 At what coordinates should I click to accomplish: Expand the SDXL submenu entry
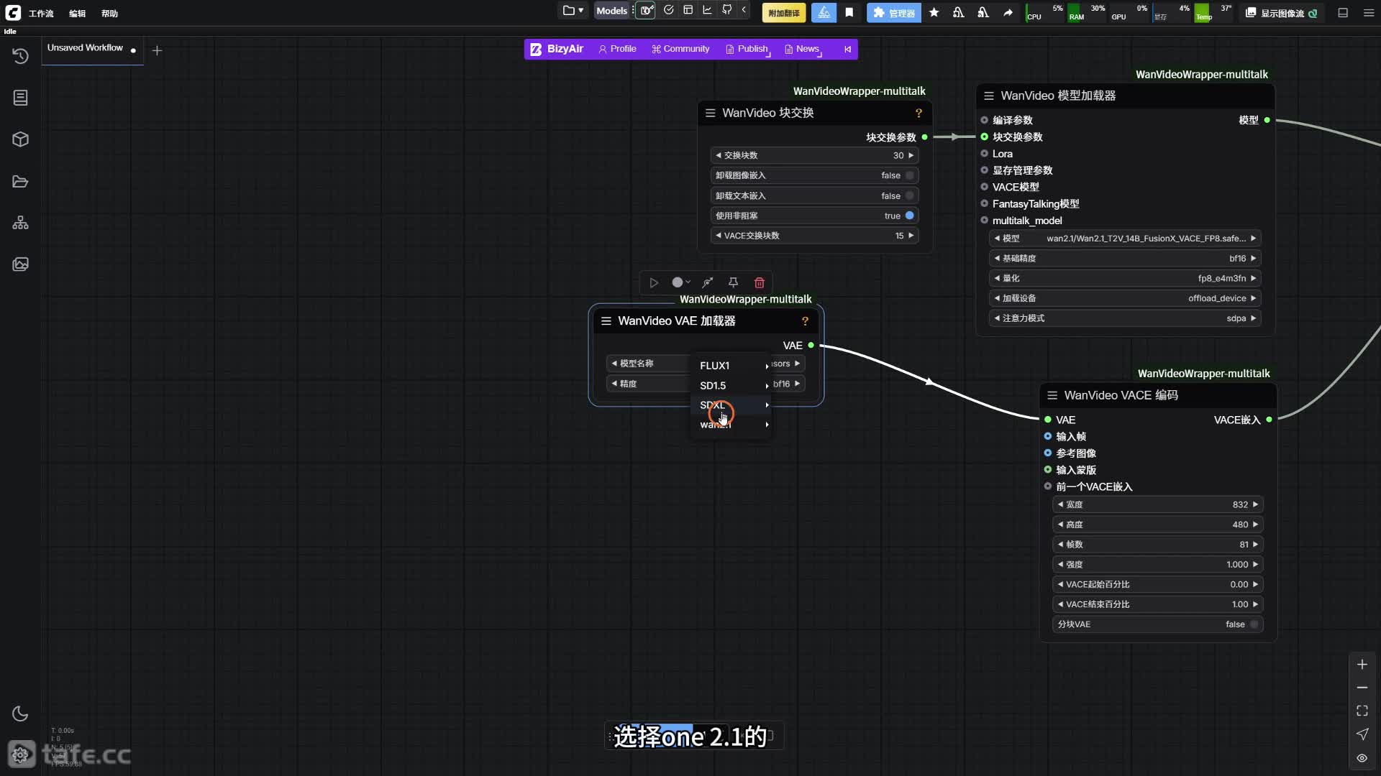point(731,405)
